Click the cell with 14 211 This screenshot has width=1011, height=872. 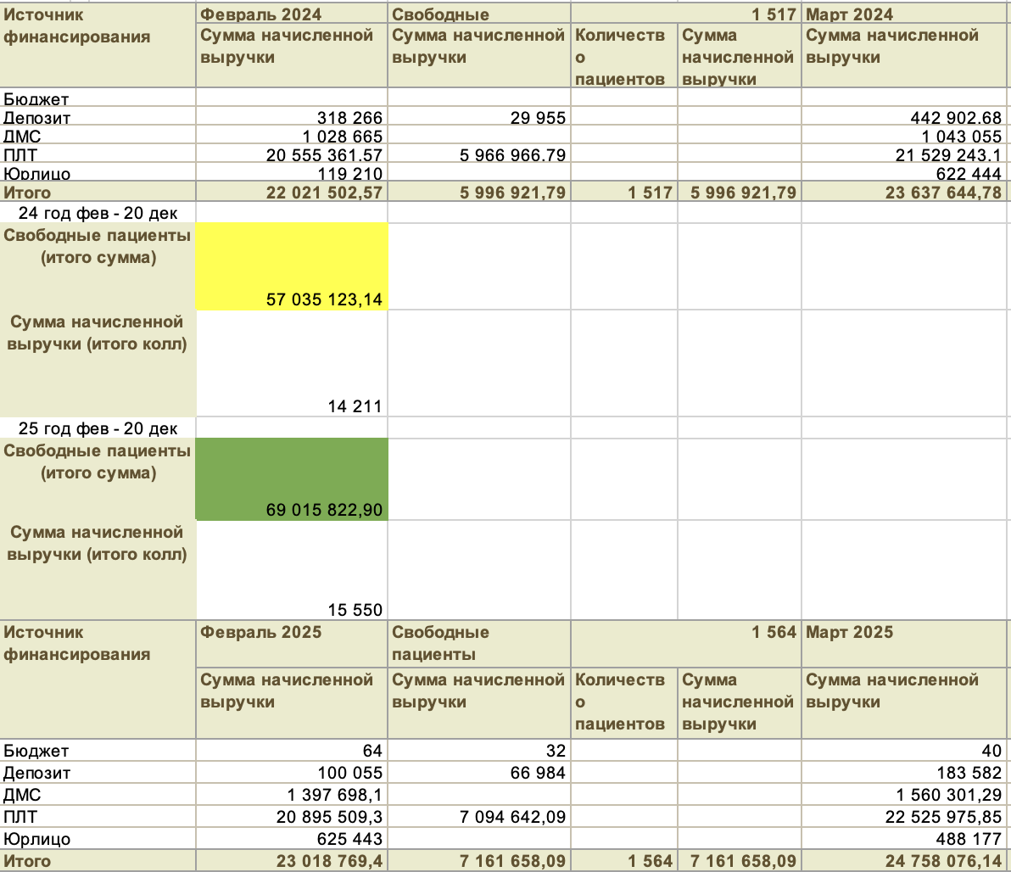[x=292, y=364]
